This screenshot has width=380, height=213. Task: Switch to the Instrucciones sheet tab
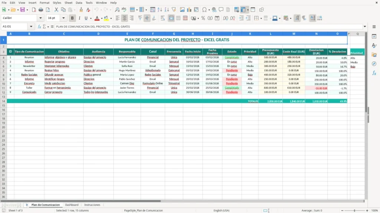[92, 205]
